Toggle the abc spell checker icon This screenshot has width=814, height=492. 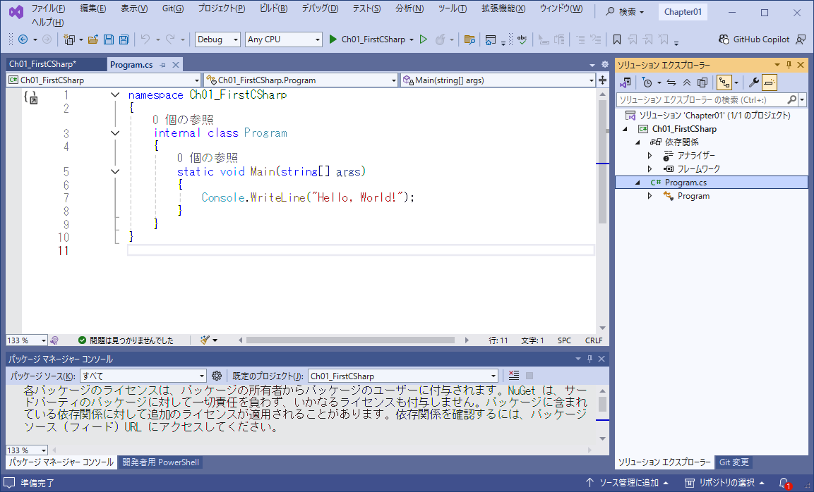point(522,39)
